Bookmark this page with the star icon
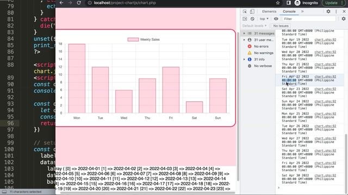 click(278, 3)
